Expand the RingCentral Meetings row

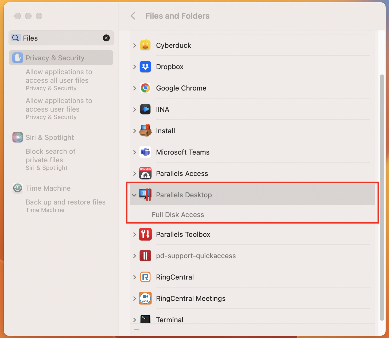(134, 298)
